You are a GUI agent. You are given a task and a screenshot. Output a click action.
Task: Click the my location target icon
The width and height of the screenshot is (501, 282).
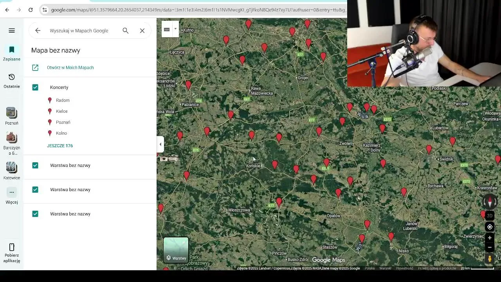(x=490, y=227)
